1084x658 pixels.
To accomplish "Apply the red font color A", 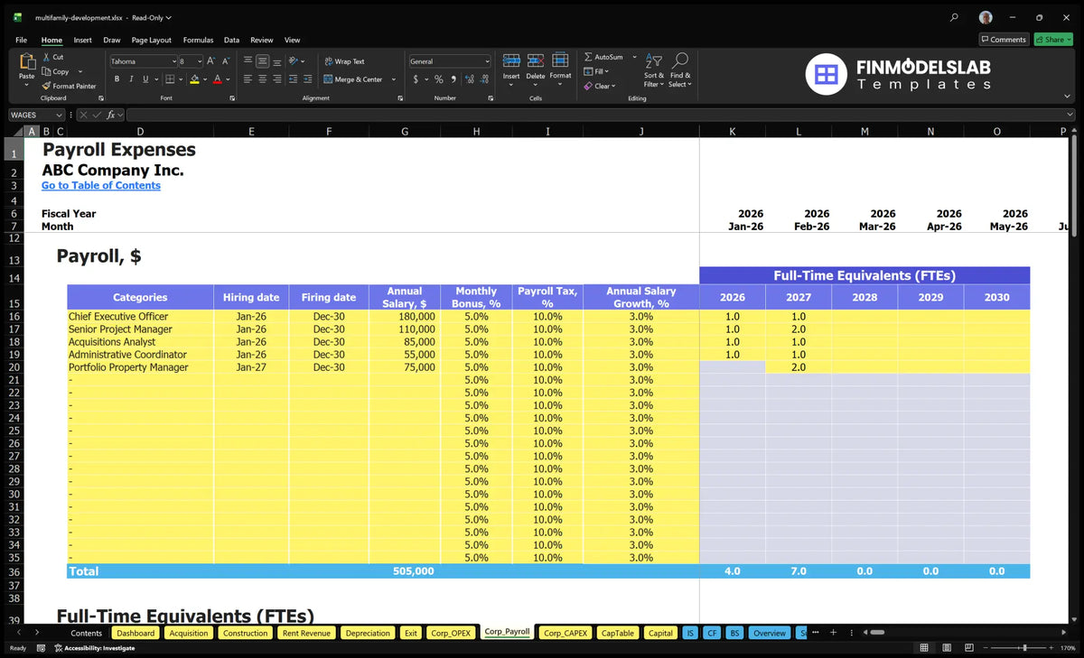I will tap(218, 79).
